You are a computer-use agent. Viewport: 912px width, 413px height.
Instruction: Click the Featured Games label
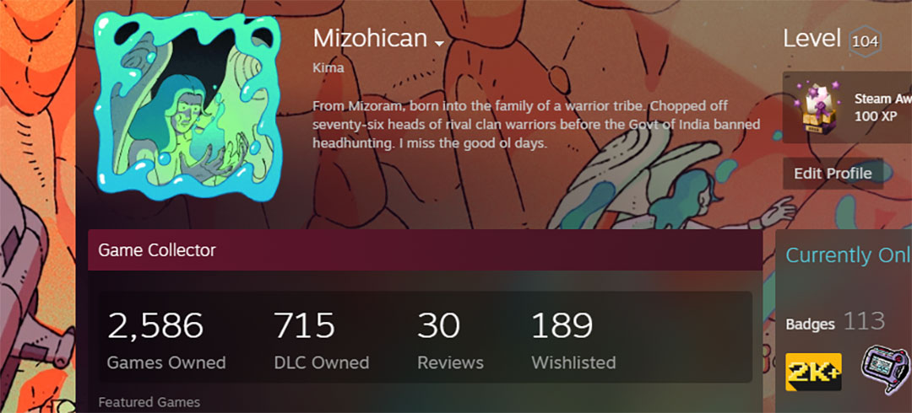(149, 402)
